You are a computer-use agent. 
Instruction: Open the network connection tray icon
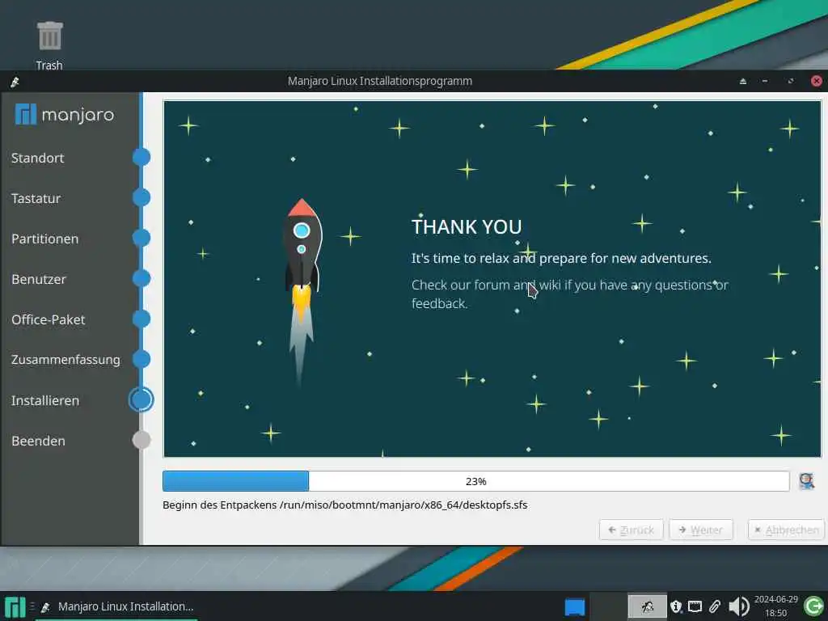[695, 606]
